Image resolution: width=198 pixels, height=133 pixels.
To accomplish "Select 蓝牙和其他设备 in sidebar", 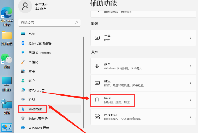I will pyautogui.click(x=49, y=43).
